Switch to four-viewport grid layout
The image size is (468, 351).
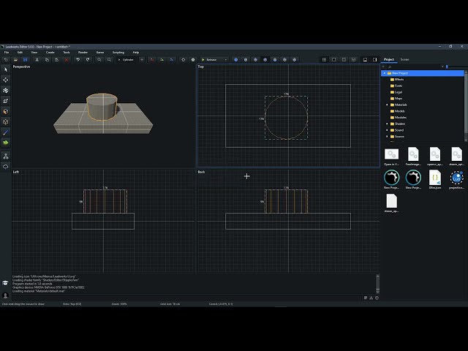pos(324,60)
